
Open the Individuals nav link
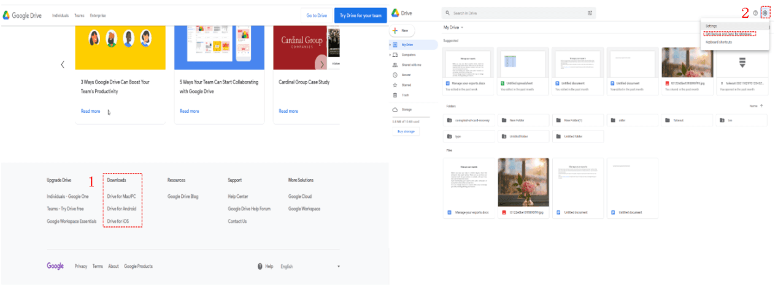[60, 15]
